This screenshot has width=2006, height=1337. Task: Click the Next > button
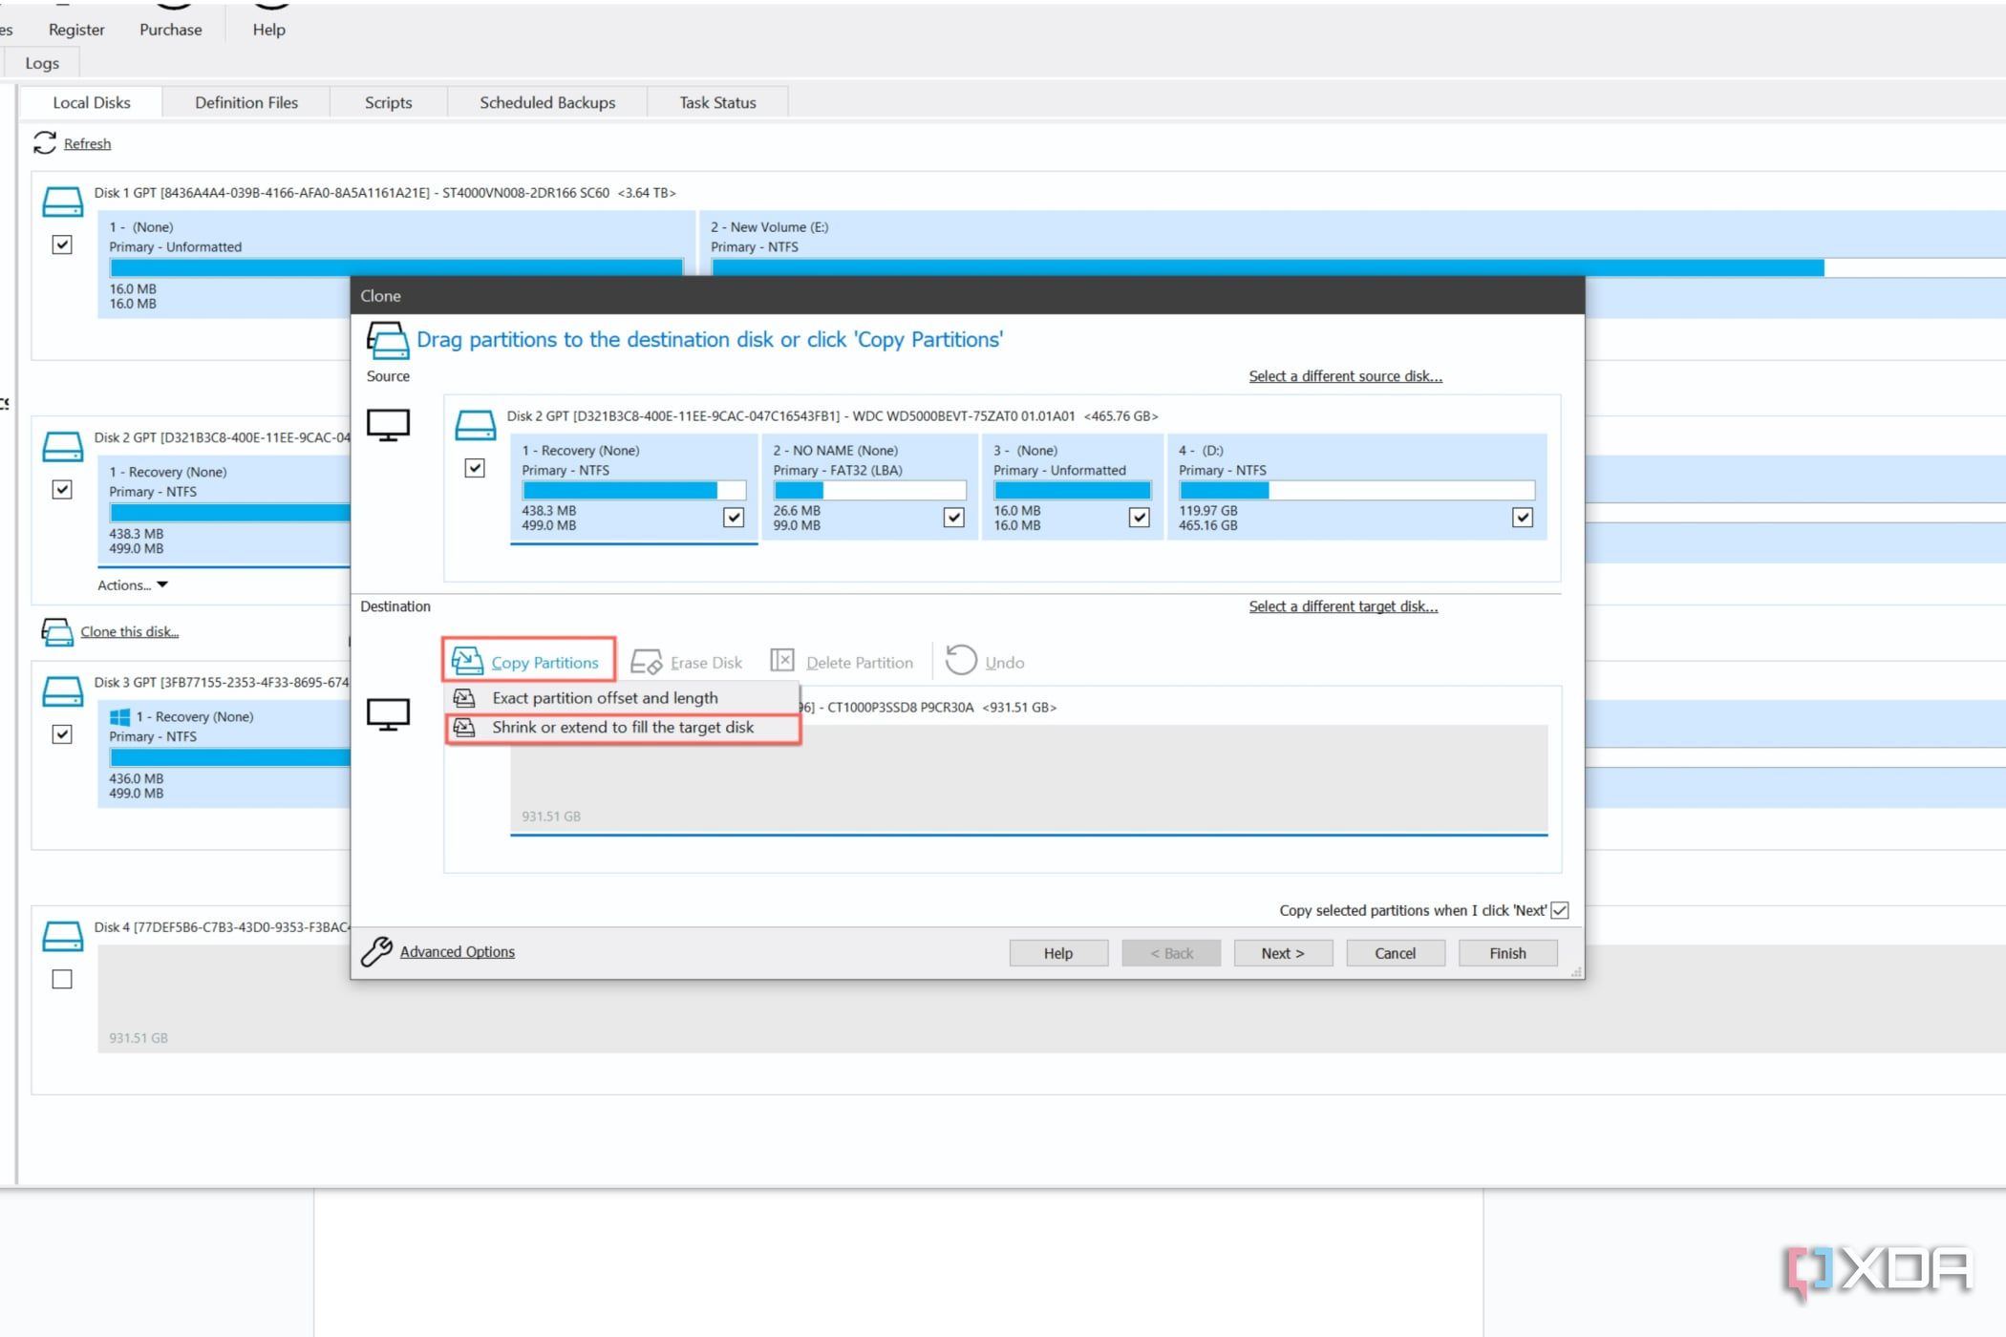pyautogui.click(x=1282, y=953)
